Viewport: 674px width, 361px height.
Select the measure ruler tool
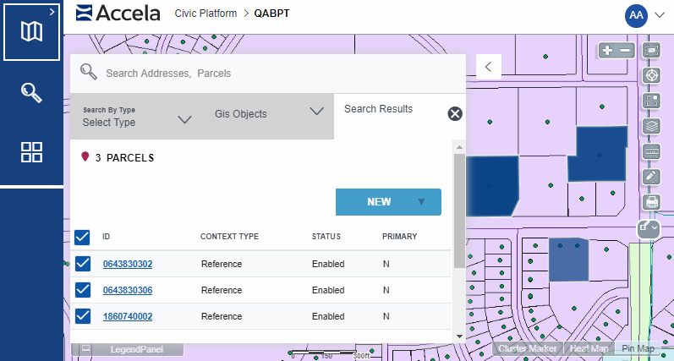click(x=651, y=151)
